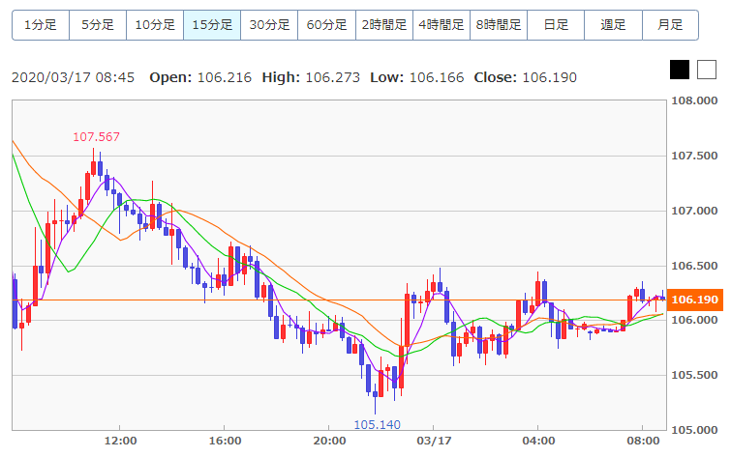Screen dimensions: 731x457
Task: Click the 03/17 date axis label
Action: coord(434,441)
